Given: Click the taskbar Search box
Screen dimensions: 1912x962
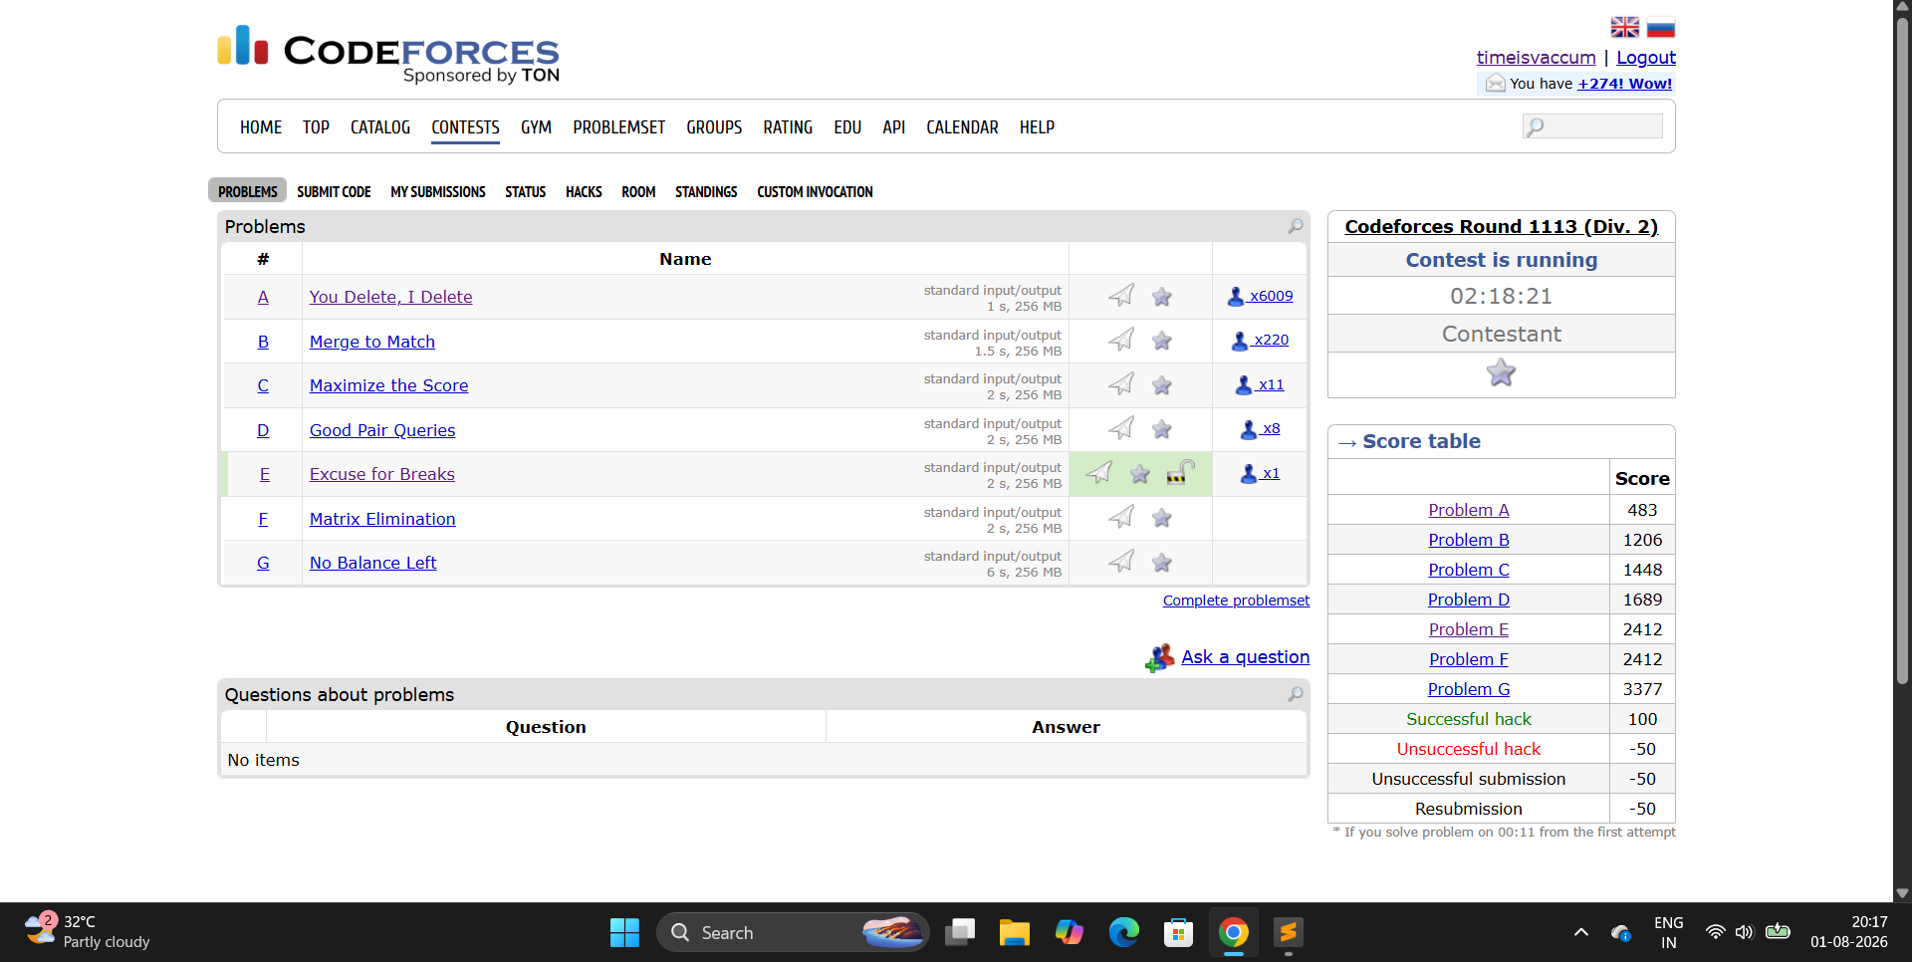Looking at the screenshot, I should (x=793, y=933).
